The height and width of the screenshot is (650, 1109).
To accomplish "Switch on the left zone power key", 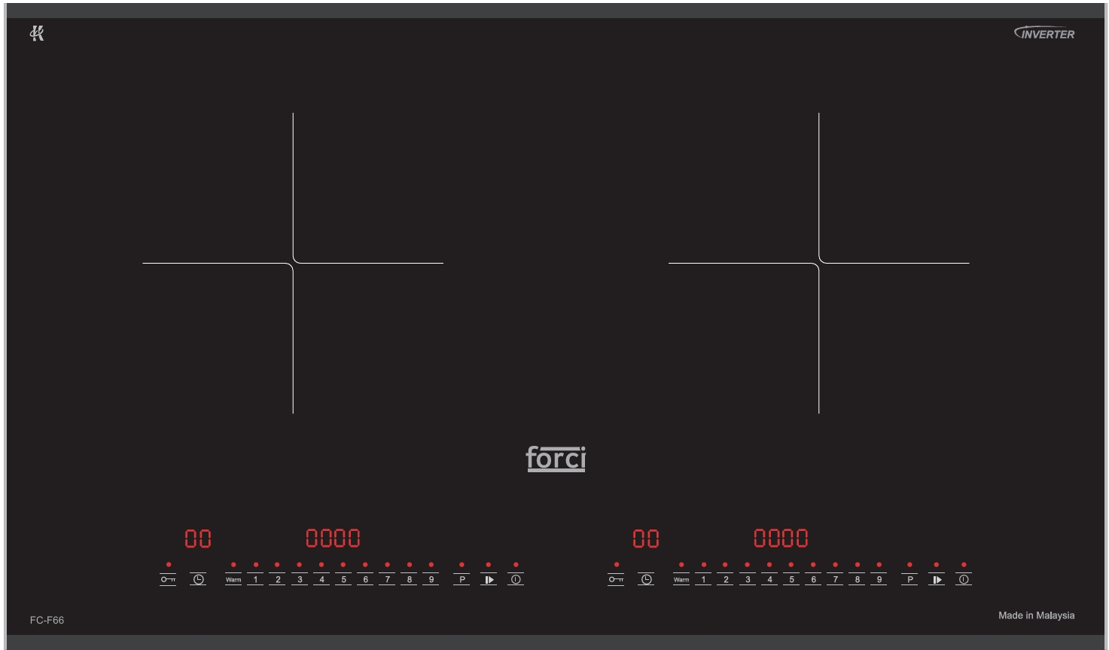I will [516, 579].
